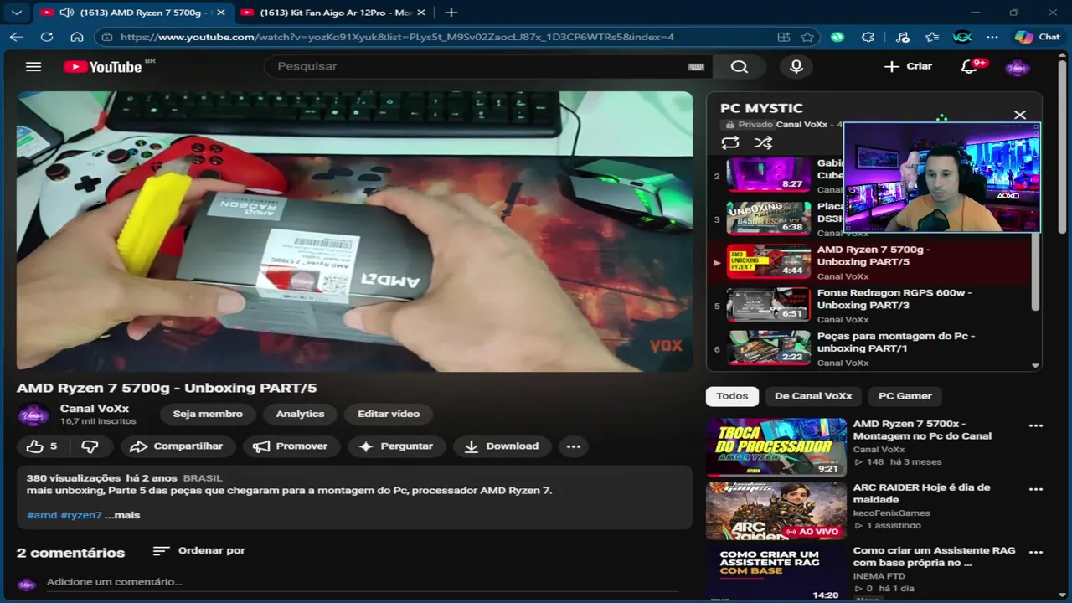Open Canal VoXx channel avatar below video

point(34,415)
